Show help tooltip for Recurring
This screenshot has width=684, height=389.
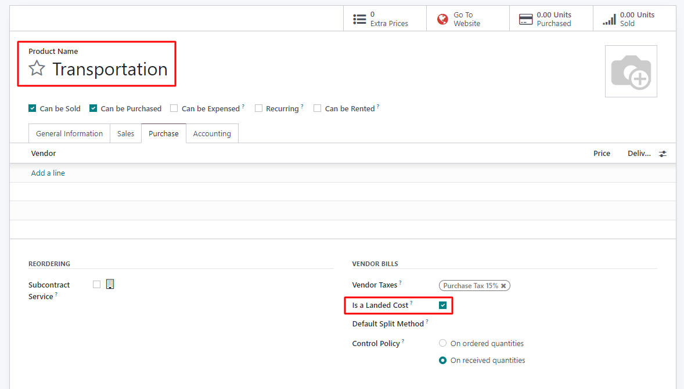click(302, 106)
